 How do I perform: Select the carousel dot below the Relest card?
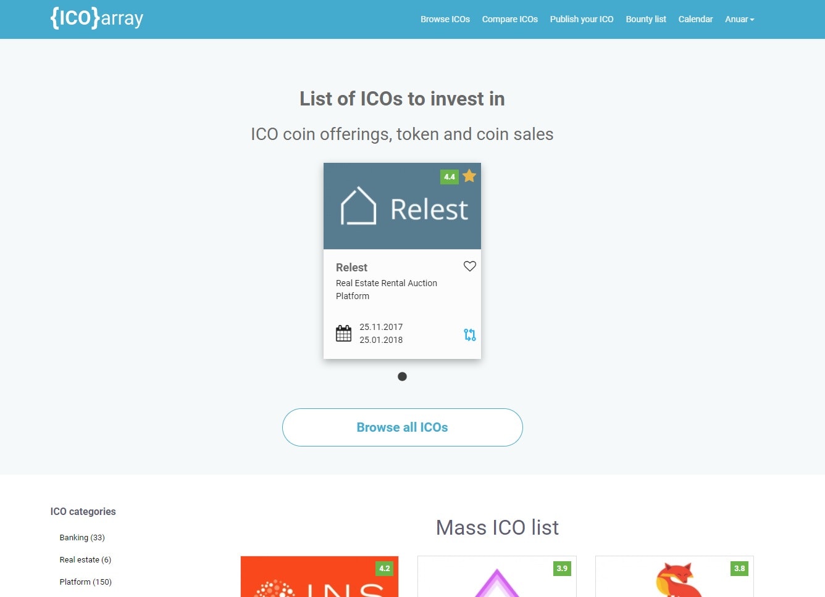point(402,376)
